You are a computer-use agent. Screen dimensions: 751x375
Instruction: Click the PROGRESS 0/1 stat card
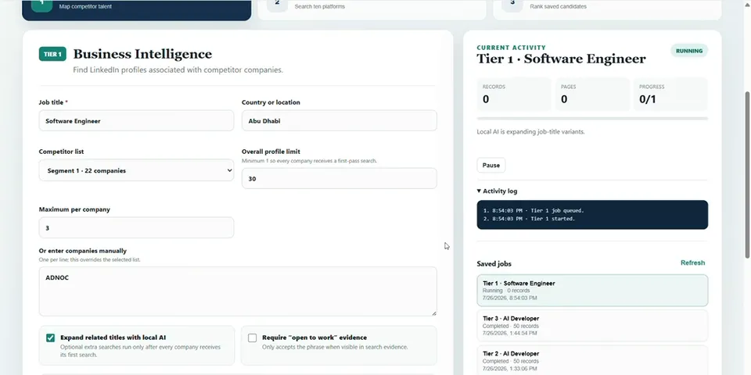(x=670, y=95)
